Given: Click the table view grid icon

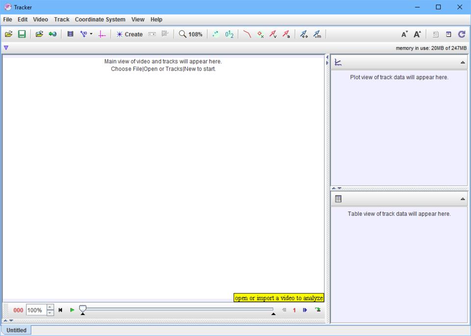Looking at the screenshot, I should pyautogui.click(x=338, y=199).
